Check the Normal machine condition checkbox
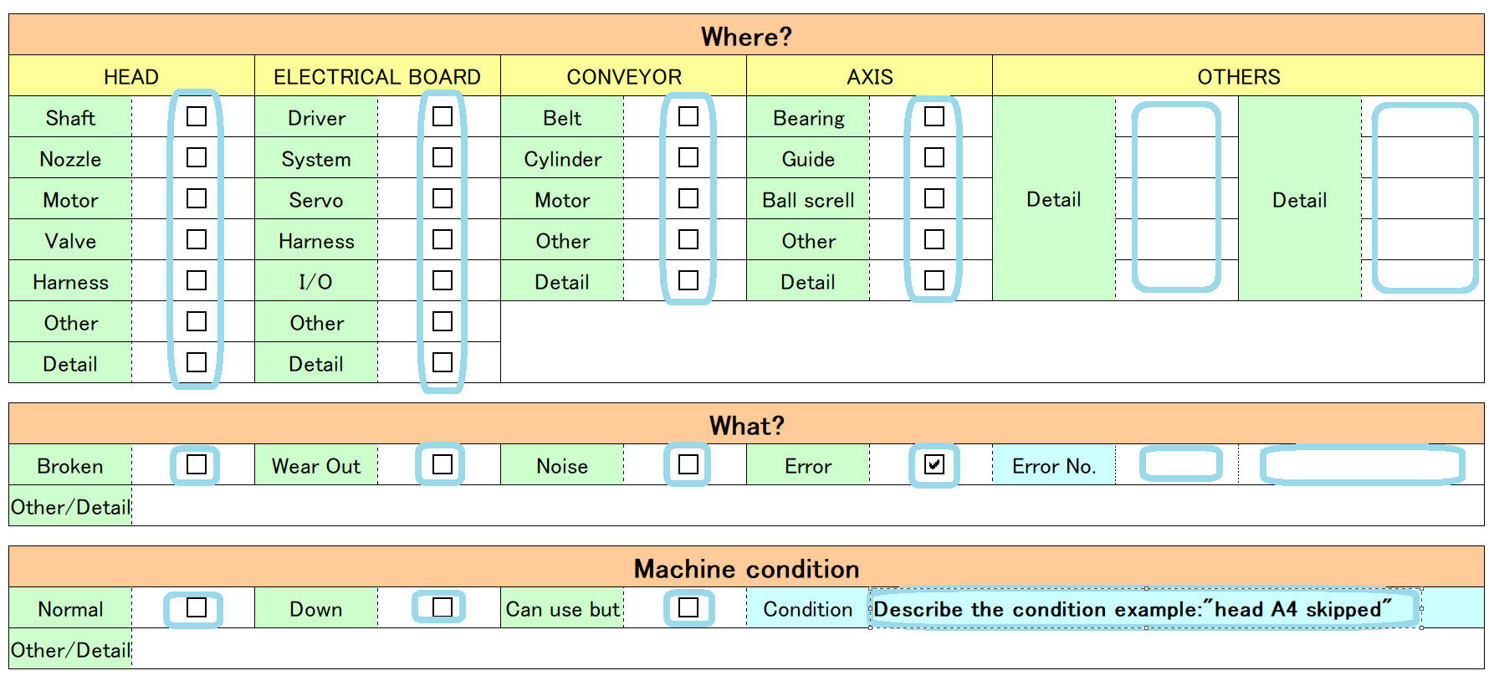The height and width of the screenshot is (681, 1494). tap(197, 607)
